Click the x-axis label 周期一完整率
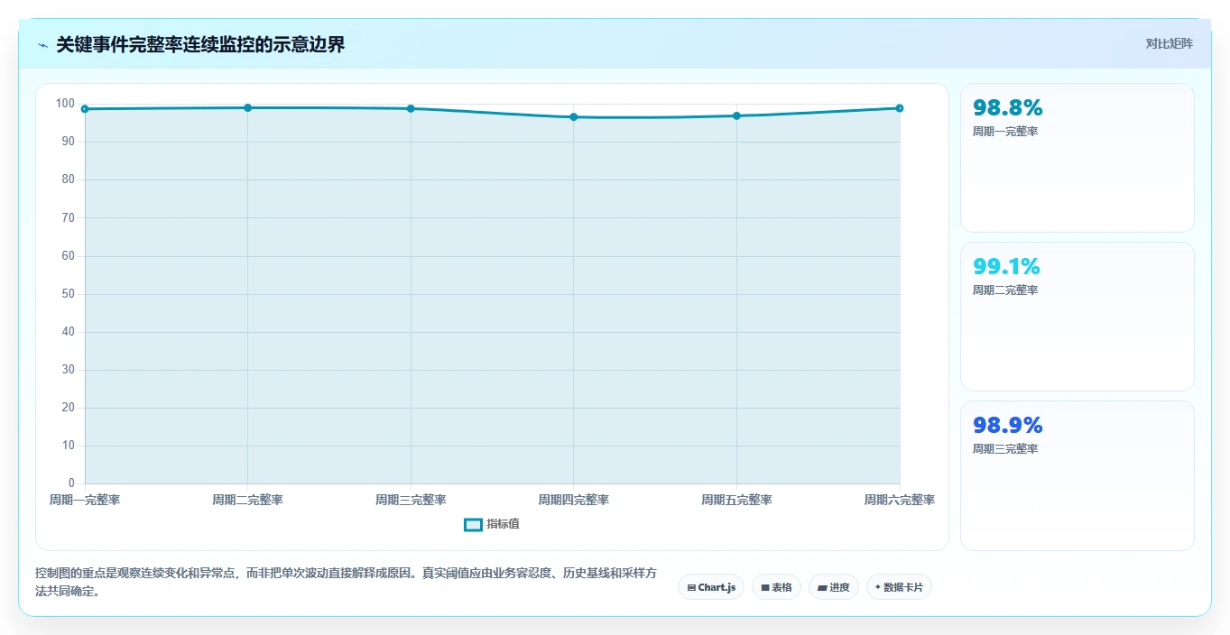Screen dimensions: 1230x635 click(85, 500)
